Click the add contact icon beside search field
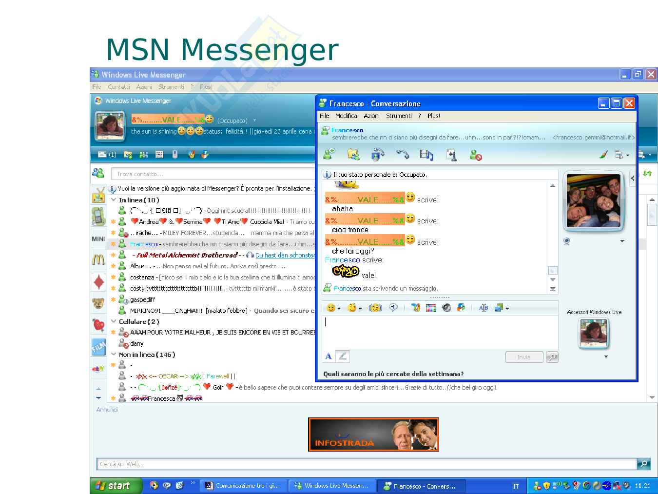Image resolution: width=658 pixels, height=494 pixels. point(98,173)
